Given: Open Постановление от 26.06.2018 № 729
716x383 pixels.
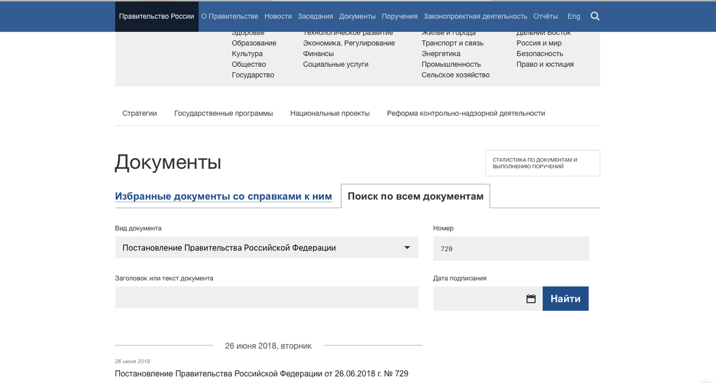Looking at the screenshot, I should pyautogui.click(x=261, y=373).
